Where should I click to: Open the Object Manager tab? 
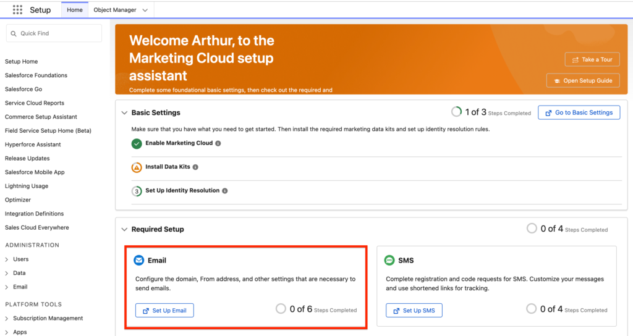(114, 10)
